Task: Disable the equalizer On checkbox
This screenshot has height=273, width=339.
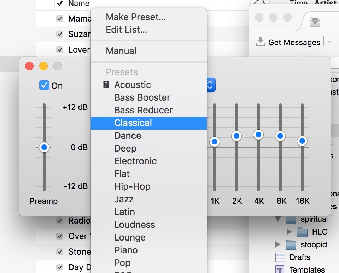Action: [44, 85]
